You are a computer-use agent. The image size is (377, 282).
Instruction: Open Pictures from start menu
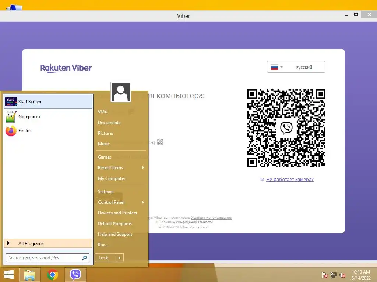point(106,133)
